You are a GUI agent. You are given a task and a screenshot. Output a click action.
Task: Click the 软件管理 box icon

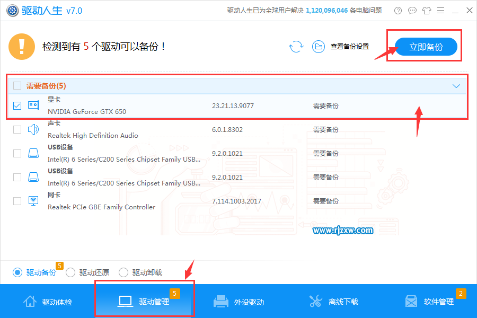click(411, 301)
